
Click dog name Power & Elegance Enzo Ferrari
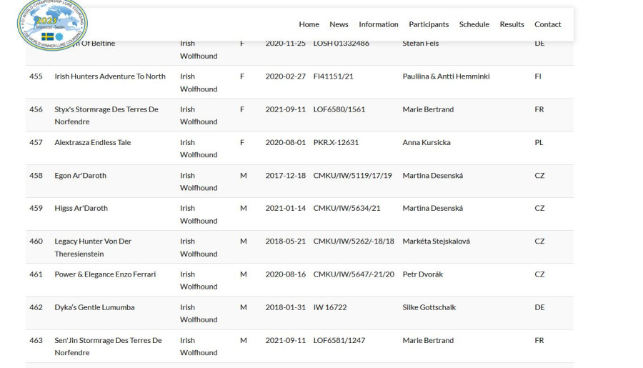tap(106, 274)
